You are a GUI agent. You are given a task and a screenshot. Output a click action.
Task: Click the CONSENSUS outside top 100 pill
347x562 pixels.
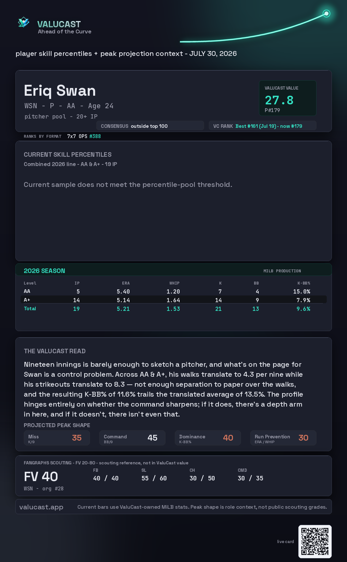pos(150,126)
